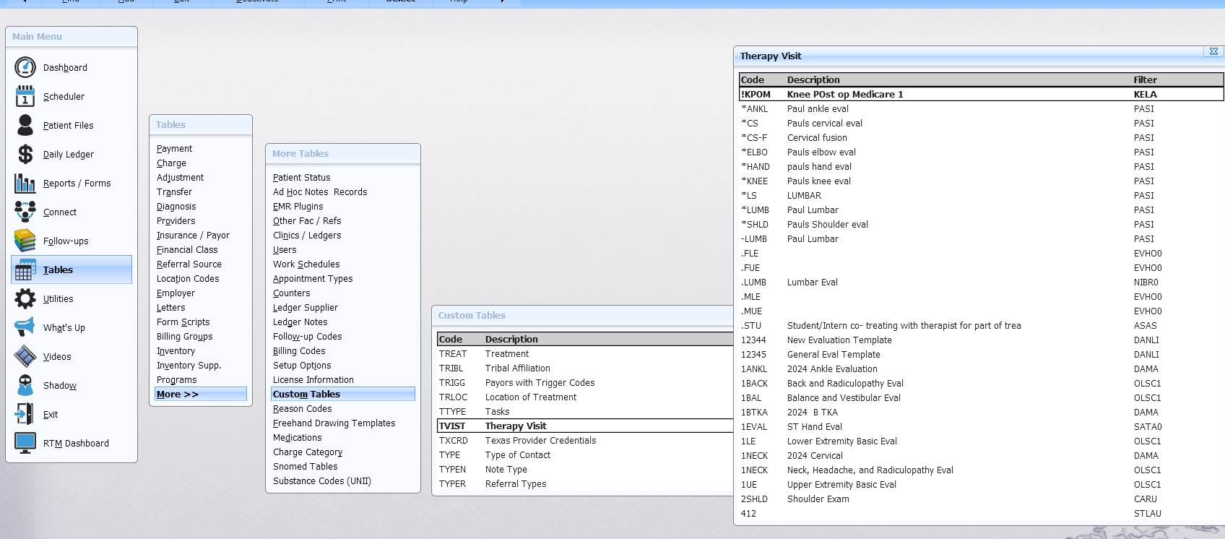Click the Exit door icon

click(x=25, y=414)
